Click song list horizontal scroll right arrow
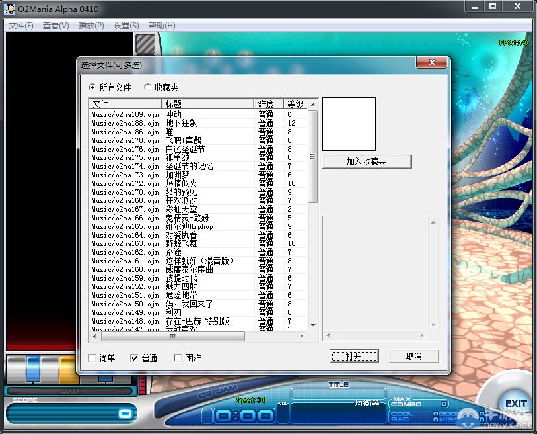Image resolution: width=537 pixels, height=434 pixels. [x=301, y=336]
